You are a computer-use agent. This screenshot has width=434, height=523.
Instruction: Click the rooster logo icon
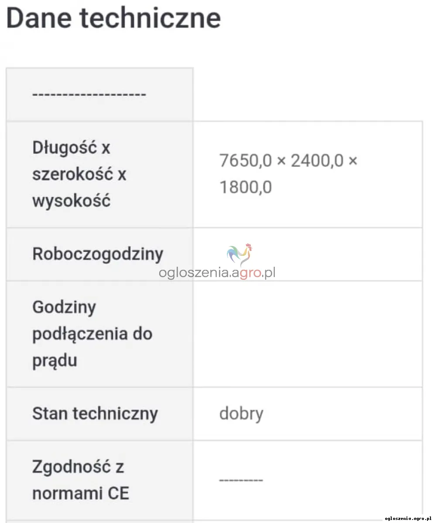(240, 255)
